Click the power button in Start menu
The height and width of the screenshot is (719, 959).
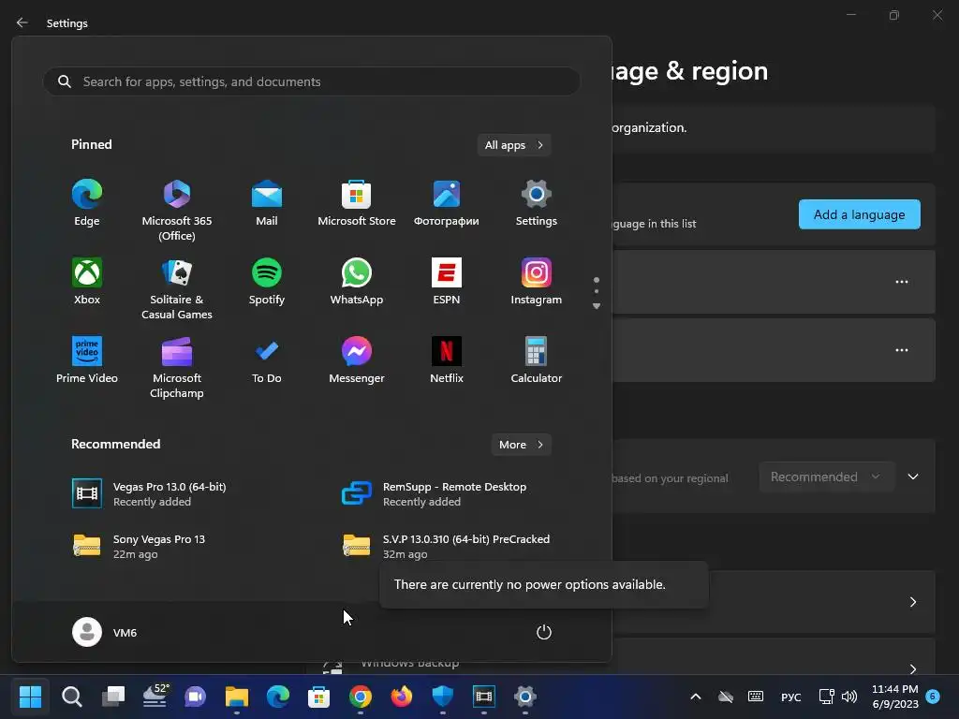pyautogui.click(x=544, y=632)
